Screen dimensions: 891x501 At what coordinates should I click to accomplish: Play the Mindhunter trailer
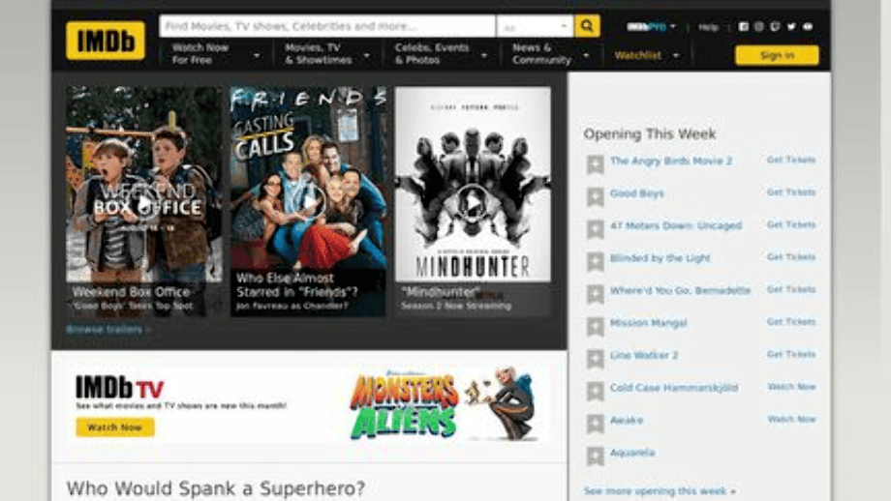click(473, 202)
